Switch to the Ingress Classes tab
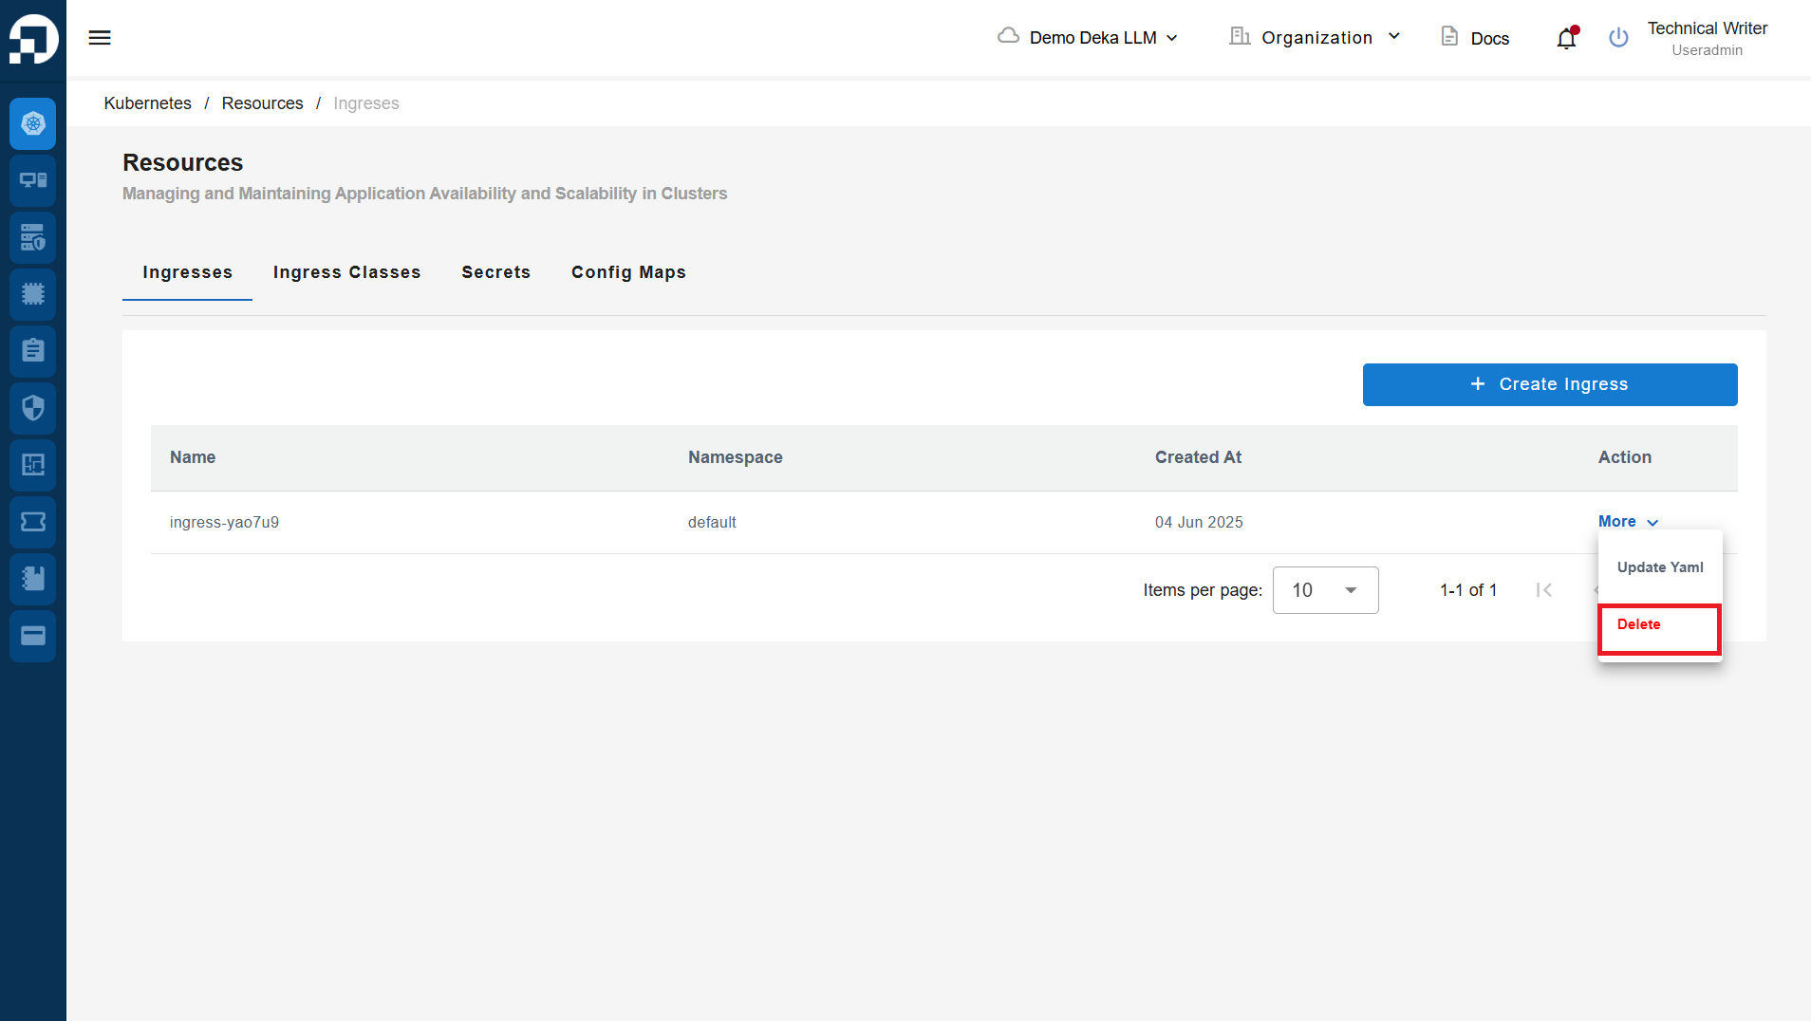This screenshot has height=1021, width=1811. pos(346,272)
